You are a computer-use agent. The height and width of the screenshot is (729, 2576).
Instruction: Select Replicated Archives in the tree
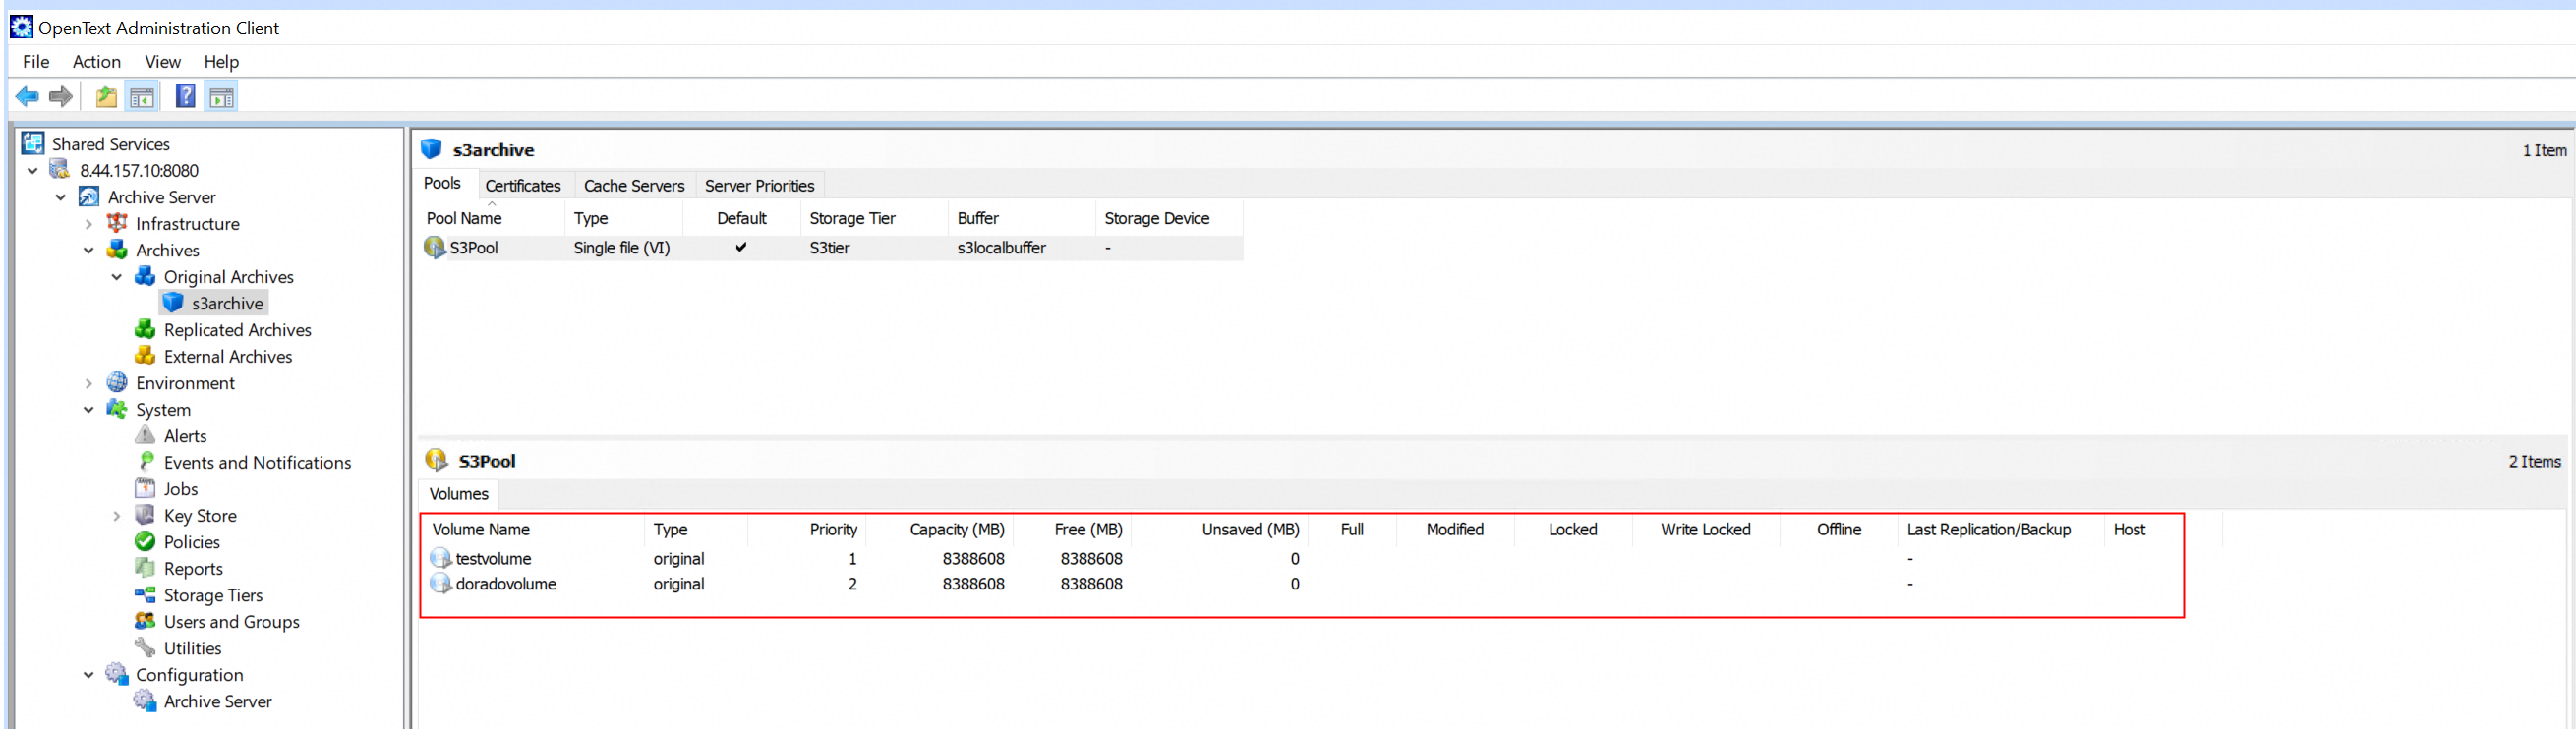(238, 329)
